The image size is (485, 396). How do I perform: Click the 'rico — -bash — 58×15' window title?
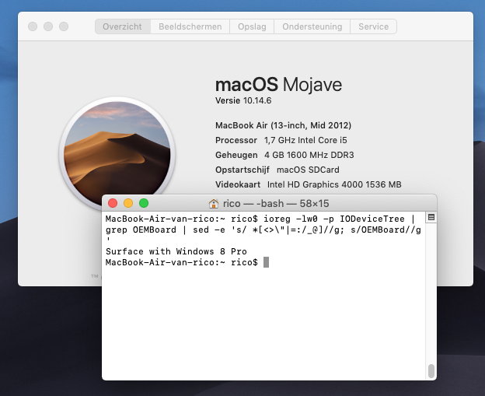pos(276,203)
